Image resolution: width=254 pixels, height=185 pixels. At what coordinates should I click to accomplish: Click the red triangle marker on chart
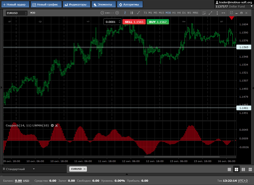(232, 18)
